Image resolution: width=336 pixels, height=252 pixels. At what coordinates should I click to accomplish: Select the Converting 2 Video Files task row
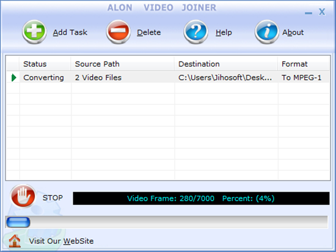(168, 77)
